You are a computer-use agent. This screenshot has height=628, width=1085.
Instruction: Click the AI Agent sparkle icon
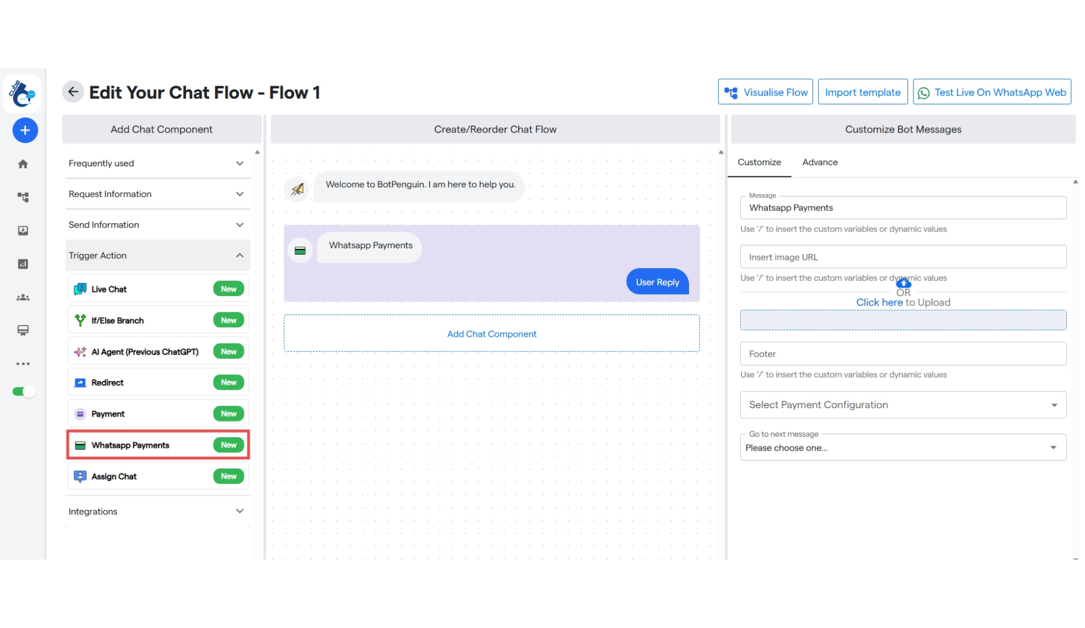(x=80, y=352)
